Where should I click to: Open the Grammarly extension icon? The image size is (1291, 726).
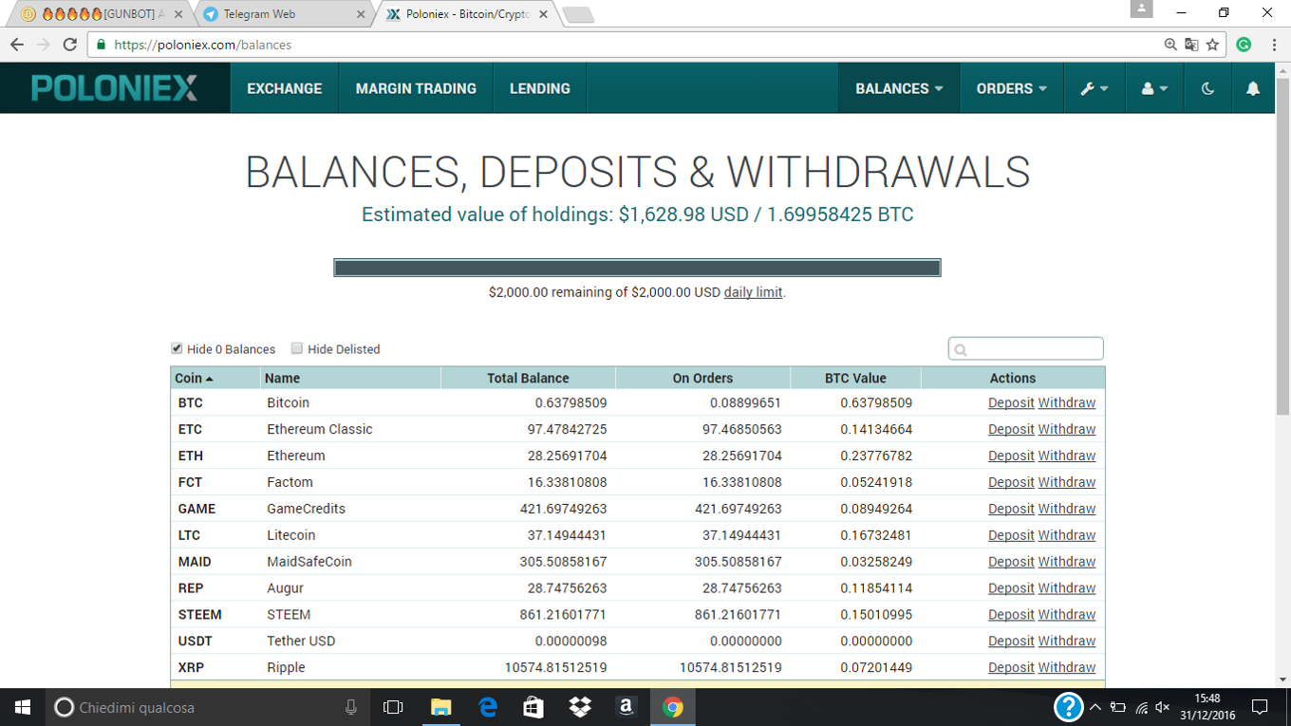(x=1244, y=45)
